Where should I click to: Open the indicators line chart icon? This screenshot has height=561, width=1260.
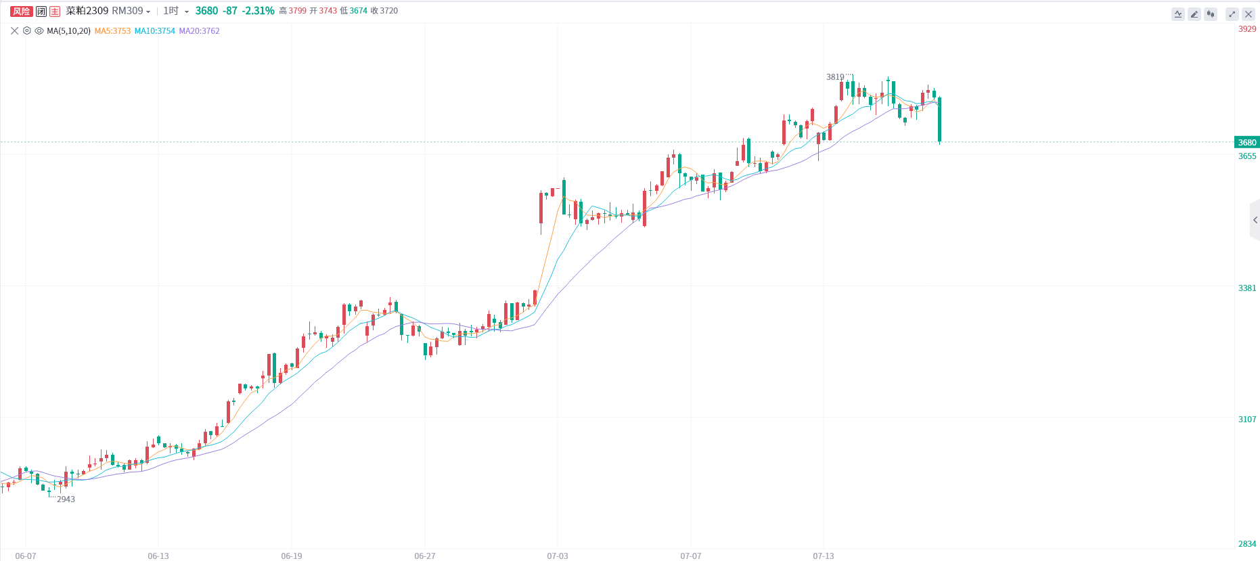pos(1178,14)
